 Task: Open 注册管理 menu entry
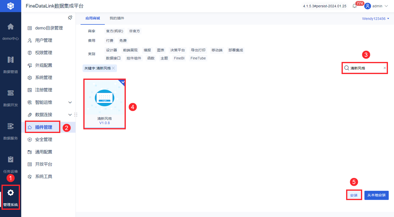pos(44,90)
